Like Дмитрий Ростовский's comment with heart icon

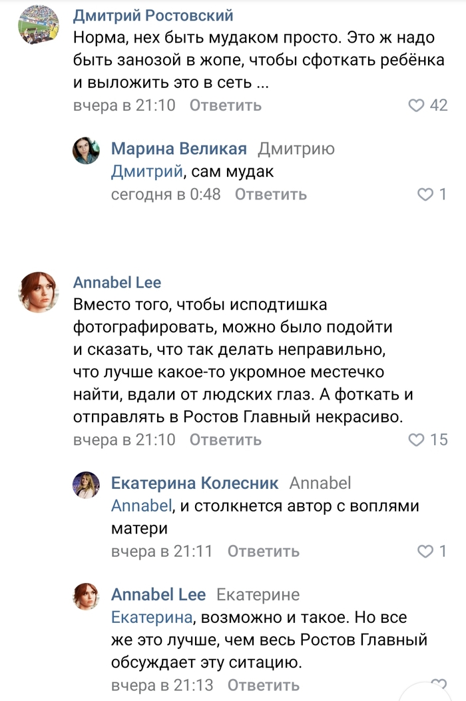pos(416,105)
